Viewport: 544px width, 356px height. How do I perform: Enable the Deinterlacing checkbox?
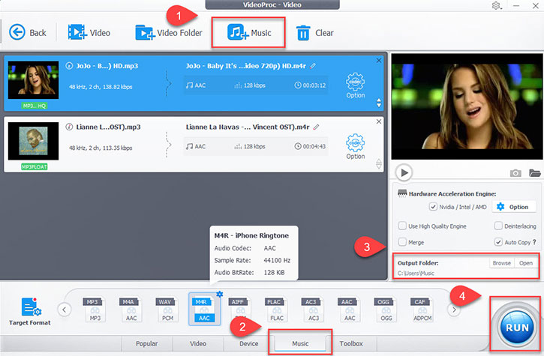pyautogui.click(x=498, y=226)
